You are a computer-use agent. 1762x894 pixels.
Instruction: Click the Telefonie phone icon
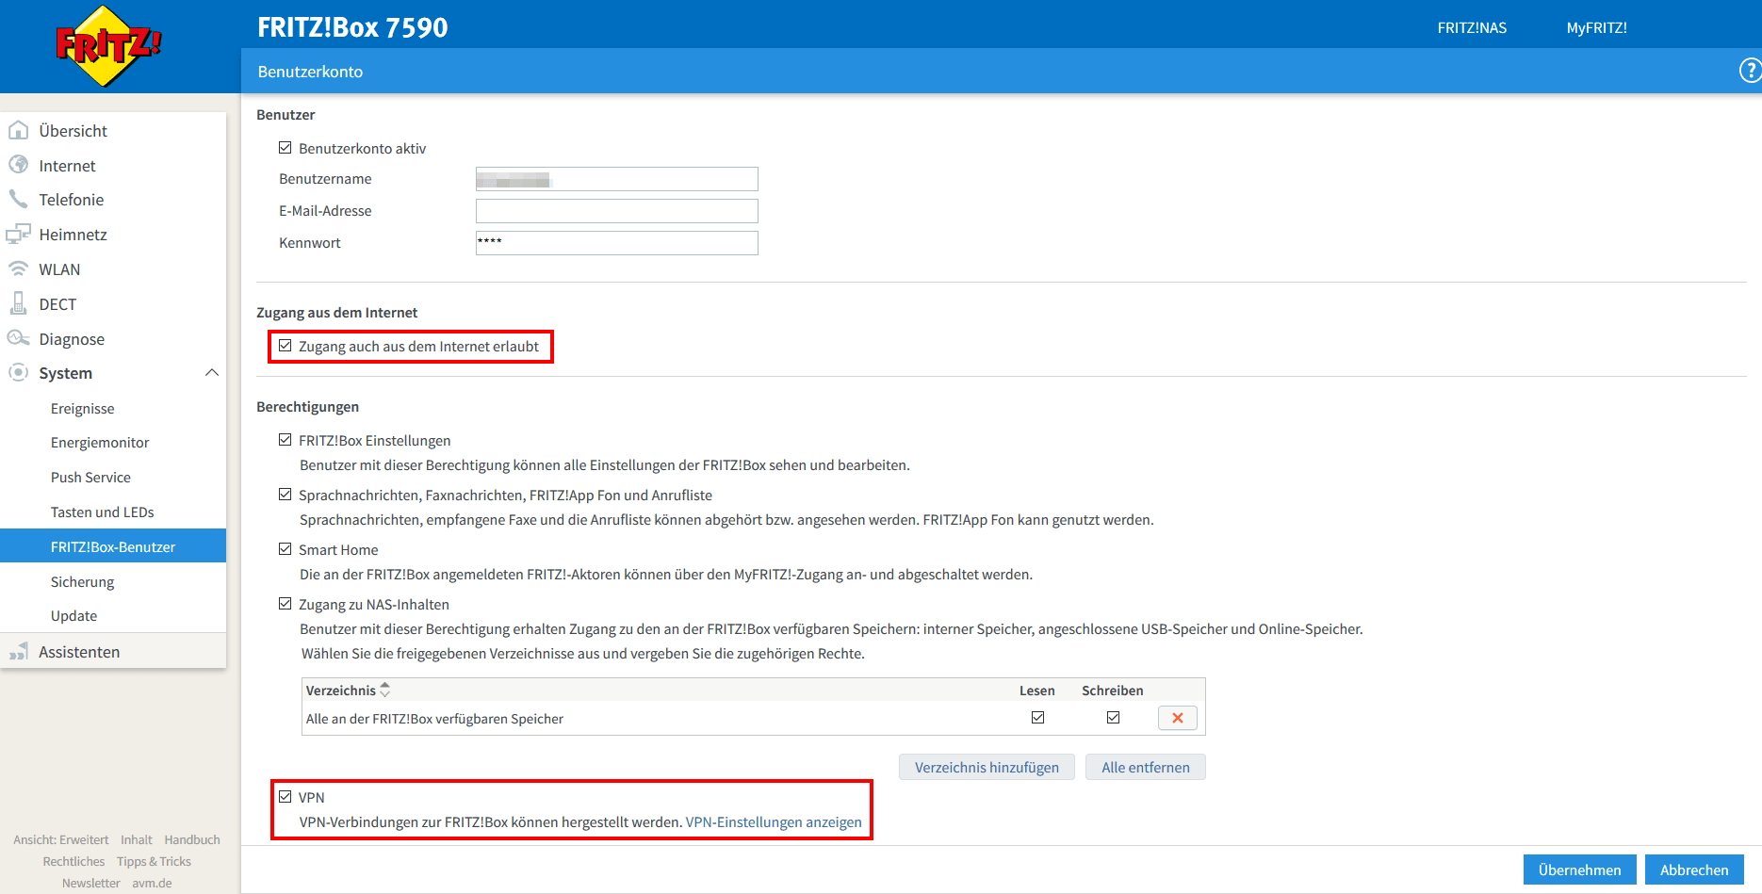[x=18, y=199]
